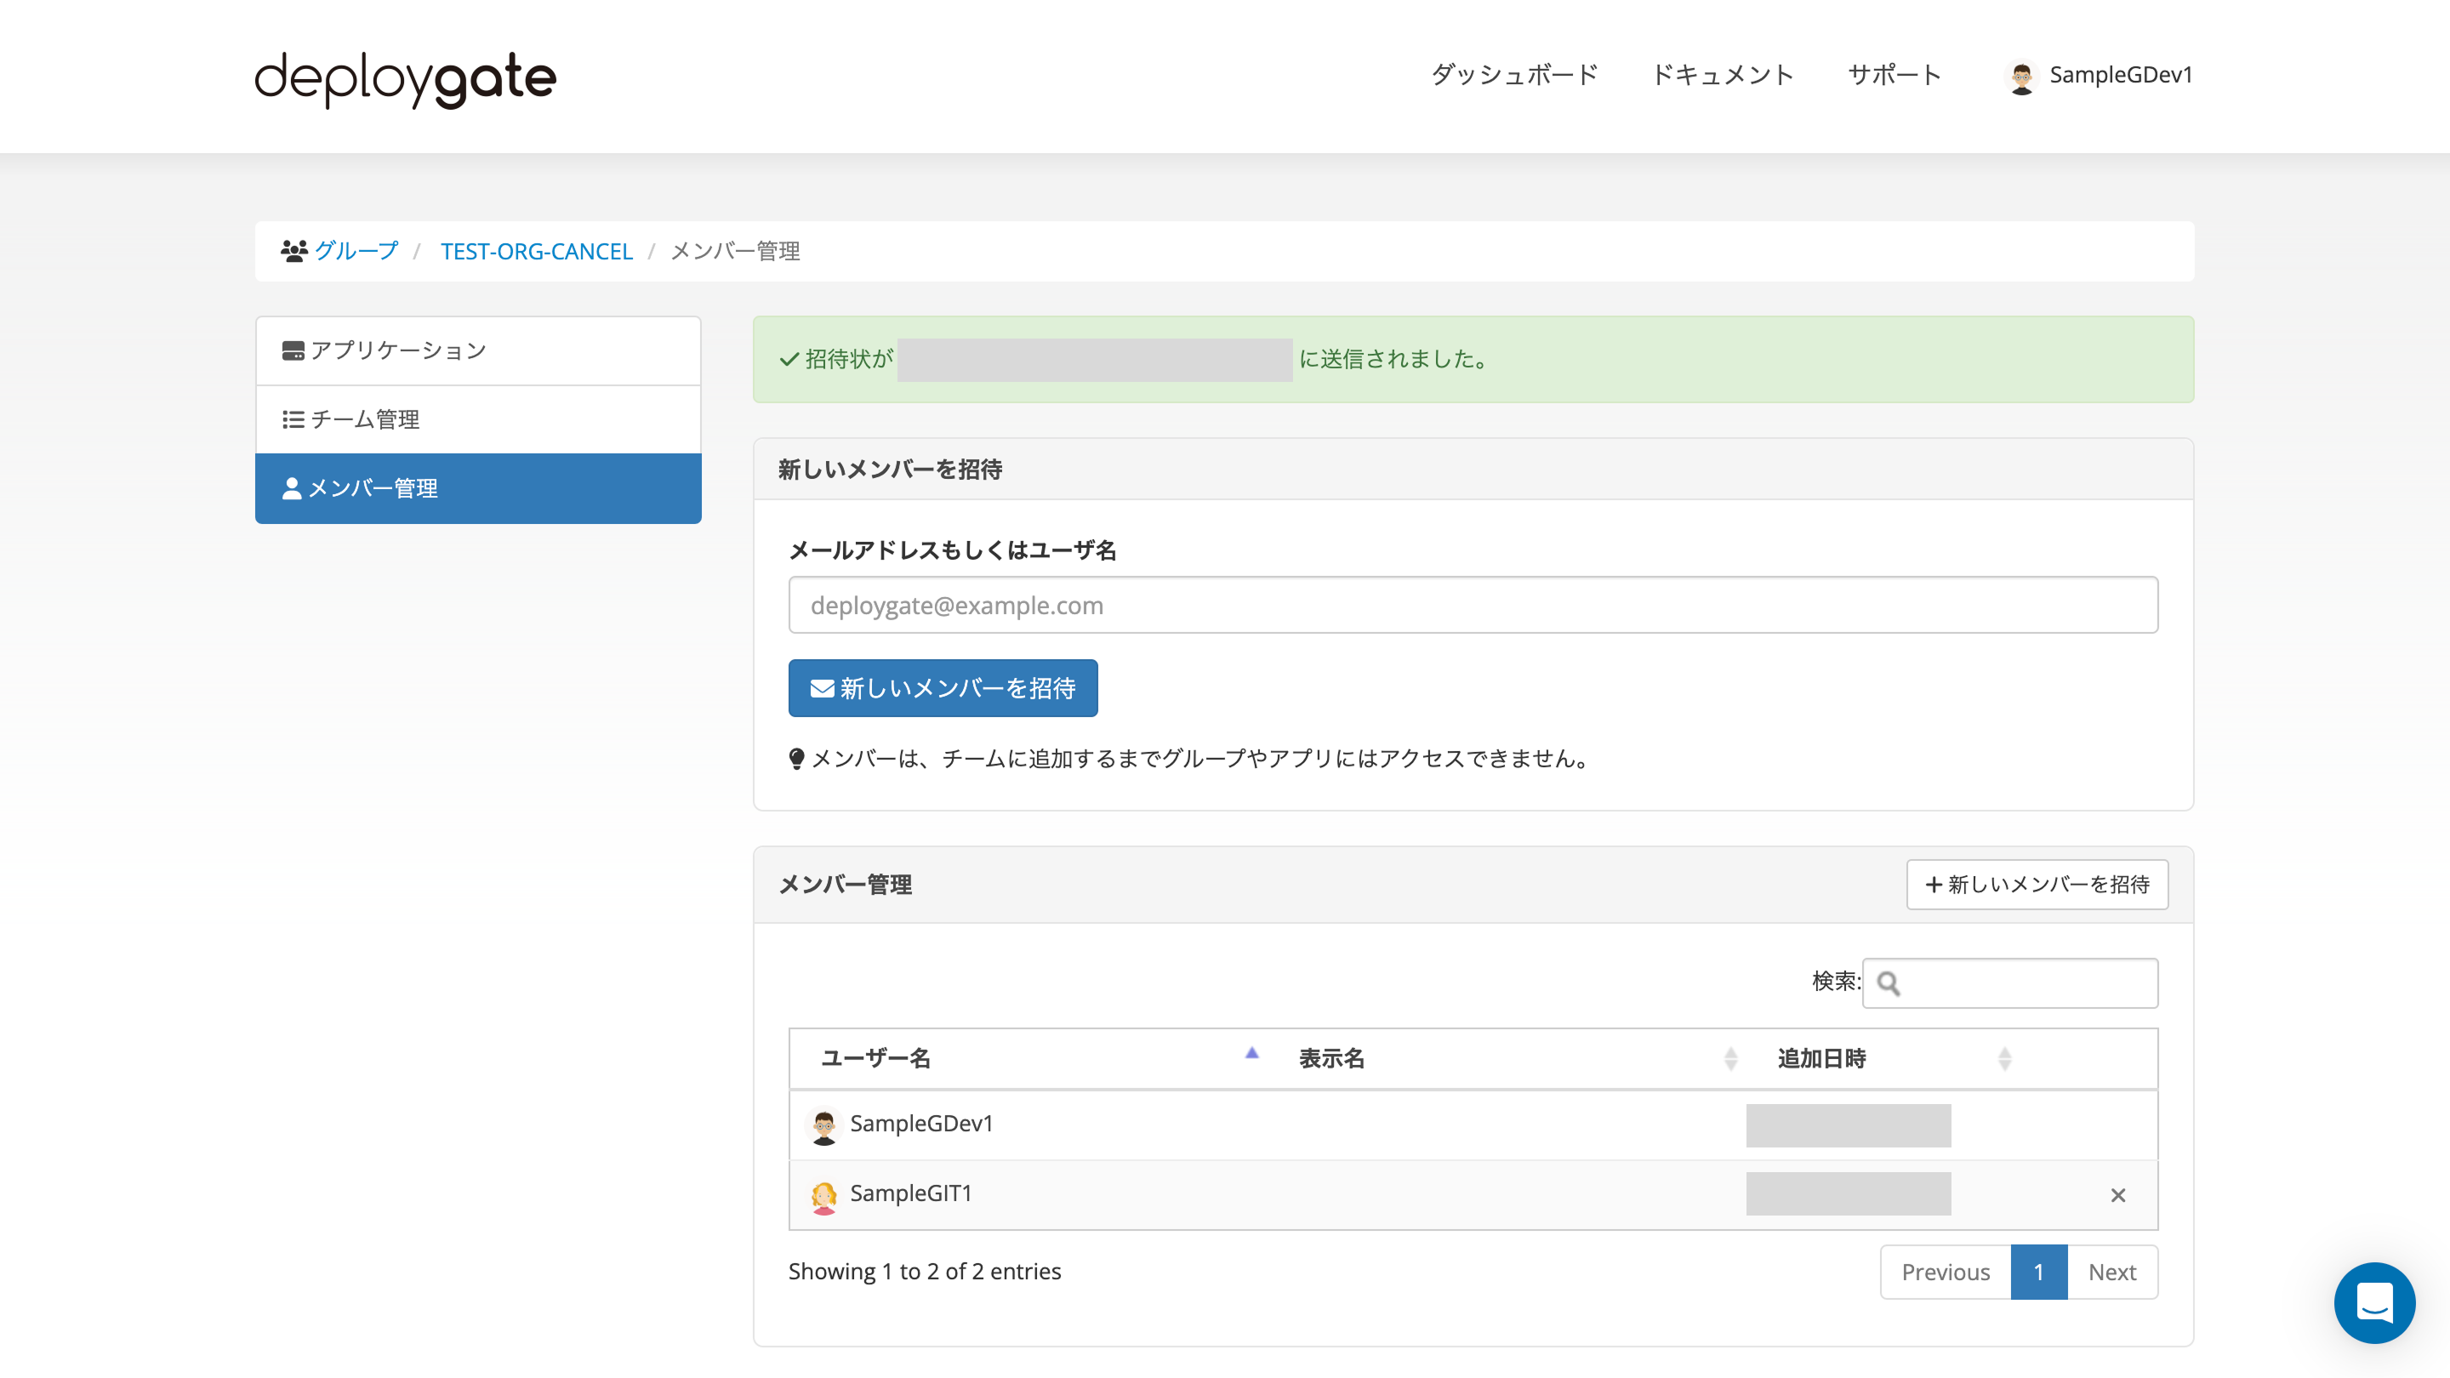Select the アプリケーション sidebar icon
2450x1378 pixels.
[293, 350]
